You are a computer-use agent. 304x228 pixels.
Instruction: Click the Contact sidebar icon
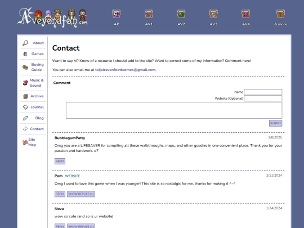coord(25,129)
